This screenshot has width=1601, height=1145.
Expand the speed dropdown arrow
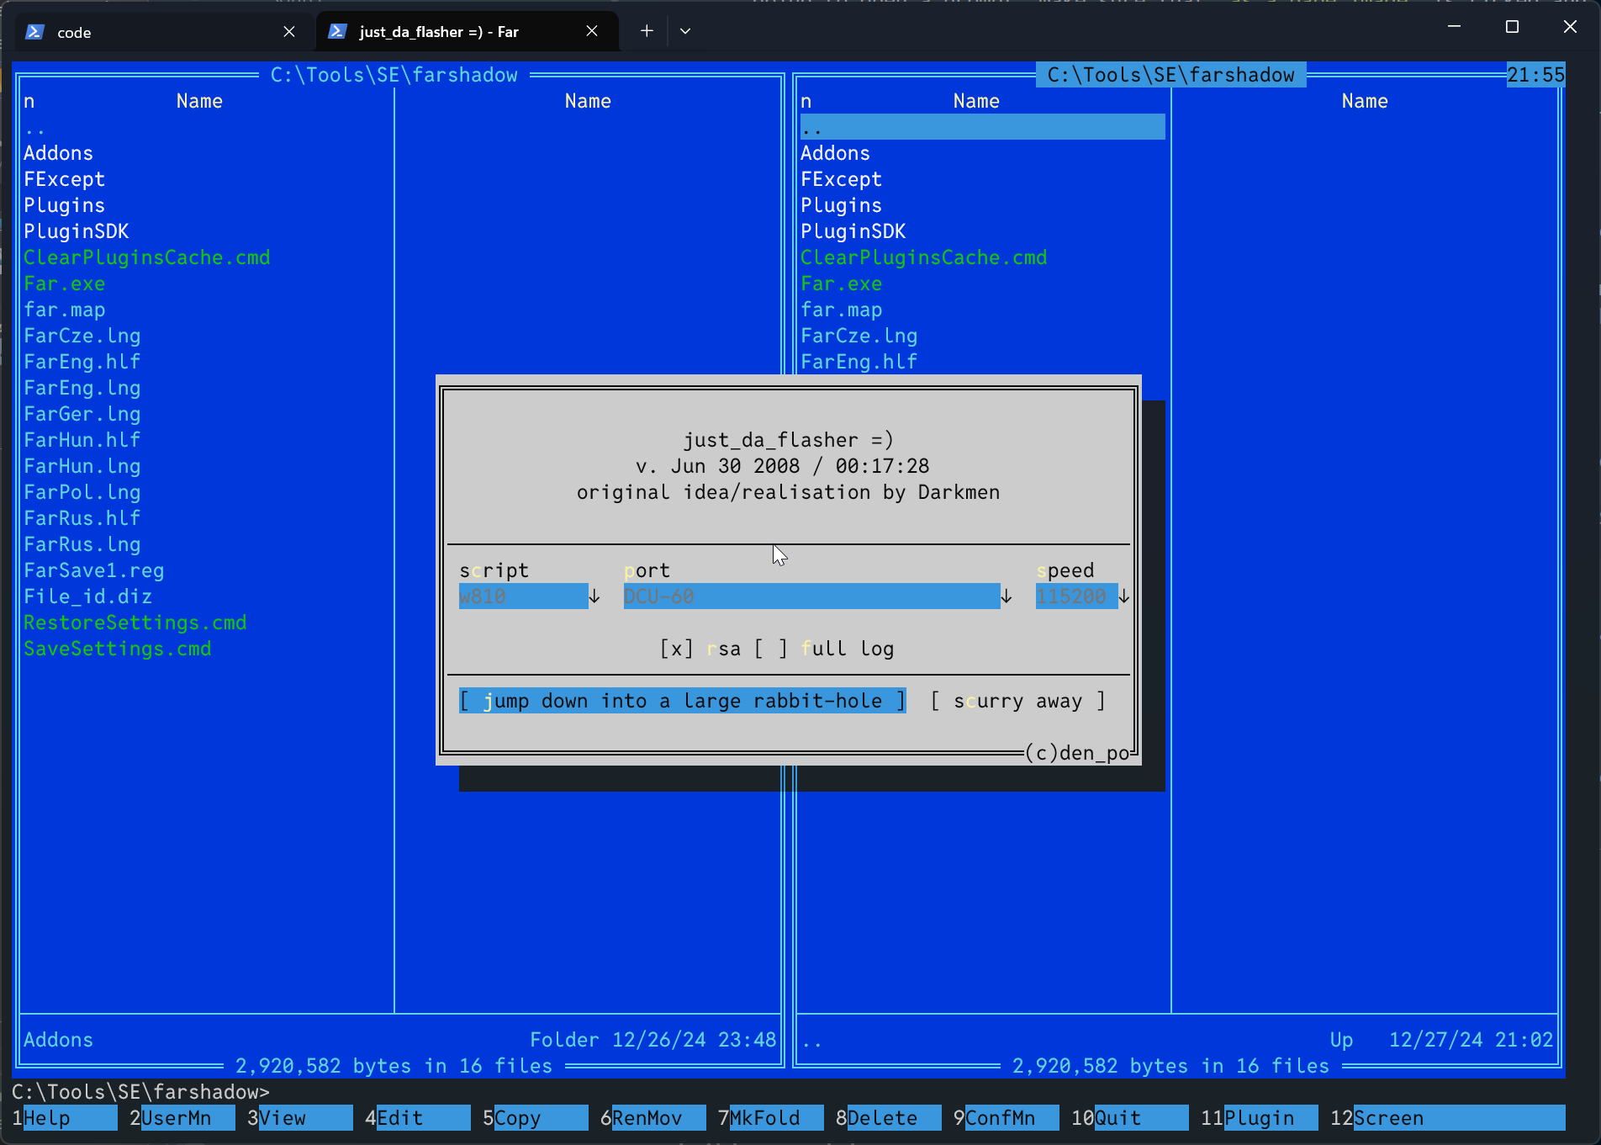(x=1124, y=596)
